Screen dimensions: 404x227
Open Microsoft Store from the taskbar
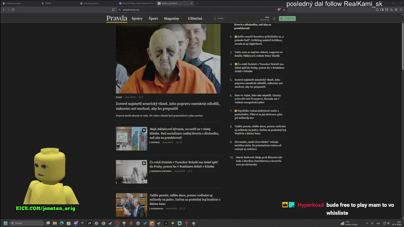(69, 223)
